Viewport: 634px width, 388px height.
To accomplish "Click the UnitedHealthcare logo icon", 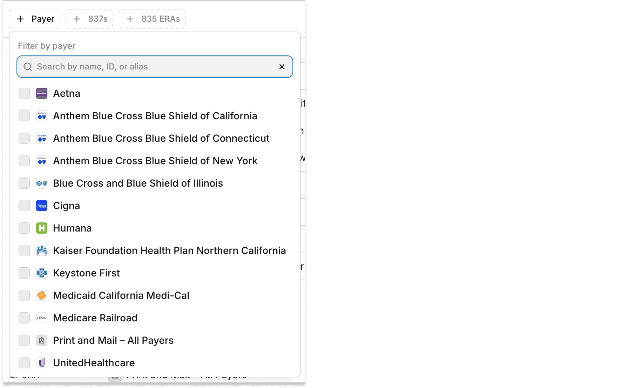I will tap(42, 363).
